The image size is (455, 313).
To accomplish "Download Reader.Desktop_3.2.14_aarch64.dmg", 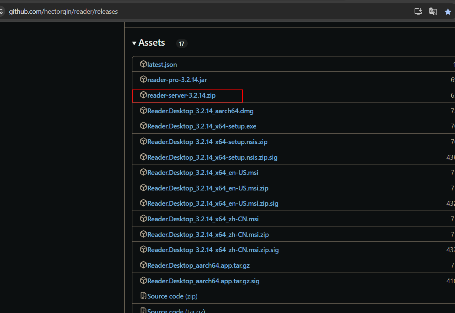I will 200,111.
